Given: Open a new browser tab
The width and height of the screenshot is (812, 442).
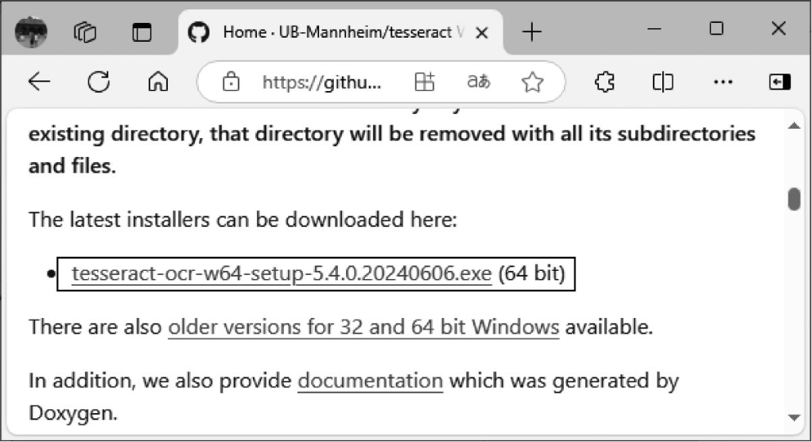Looking at the screenshot, I should tap(532, 32).
